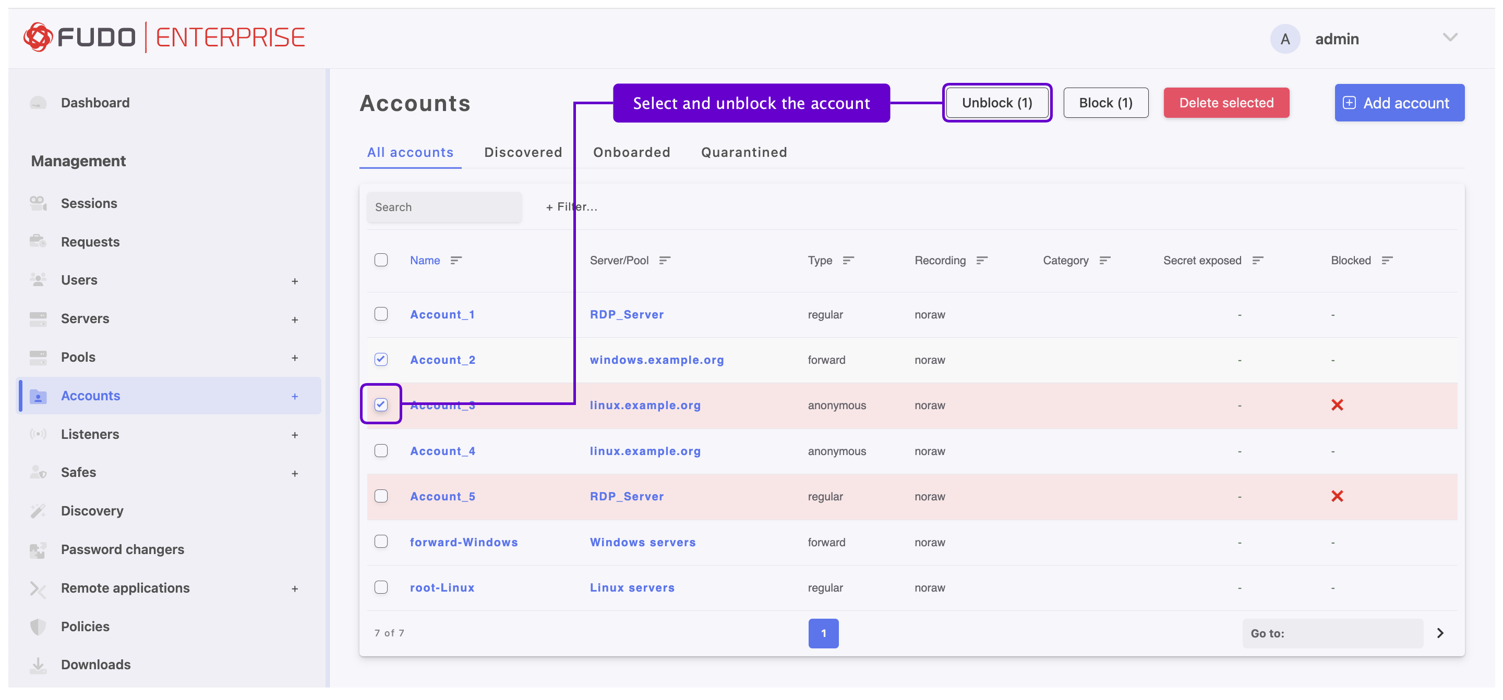Screen dimensions: 1503x700
Task: Open the Discovered tab
Action: click(x=523, y=152)
